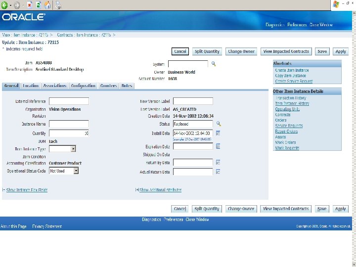356x267 pixels.
Task: Switch to the Notes tab
Action: click(x=127, y=86)
